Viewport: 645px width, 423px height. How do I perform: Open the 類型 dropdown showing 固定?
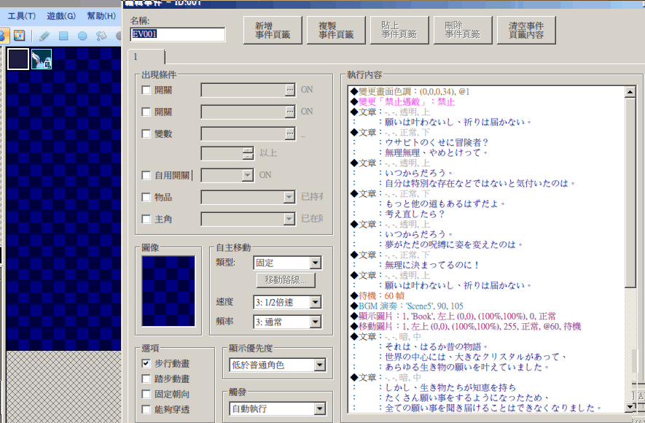click(288, 263)
